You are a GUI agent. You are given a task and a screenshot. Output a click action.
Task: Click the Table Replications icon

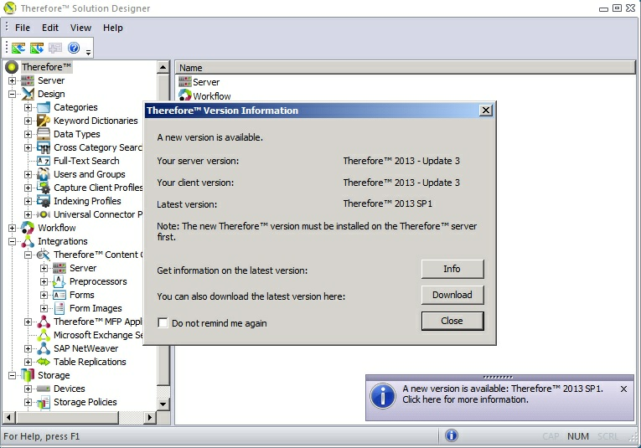coord(44,362)
